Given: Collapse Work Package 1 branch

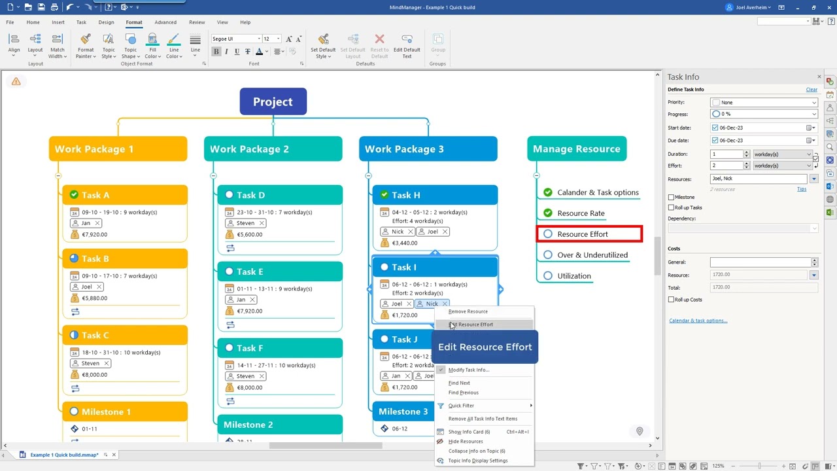Looking at the screenshot, I should (x=58, y=175).
